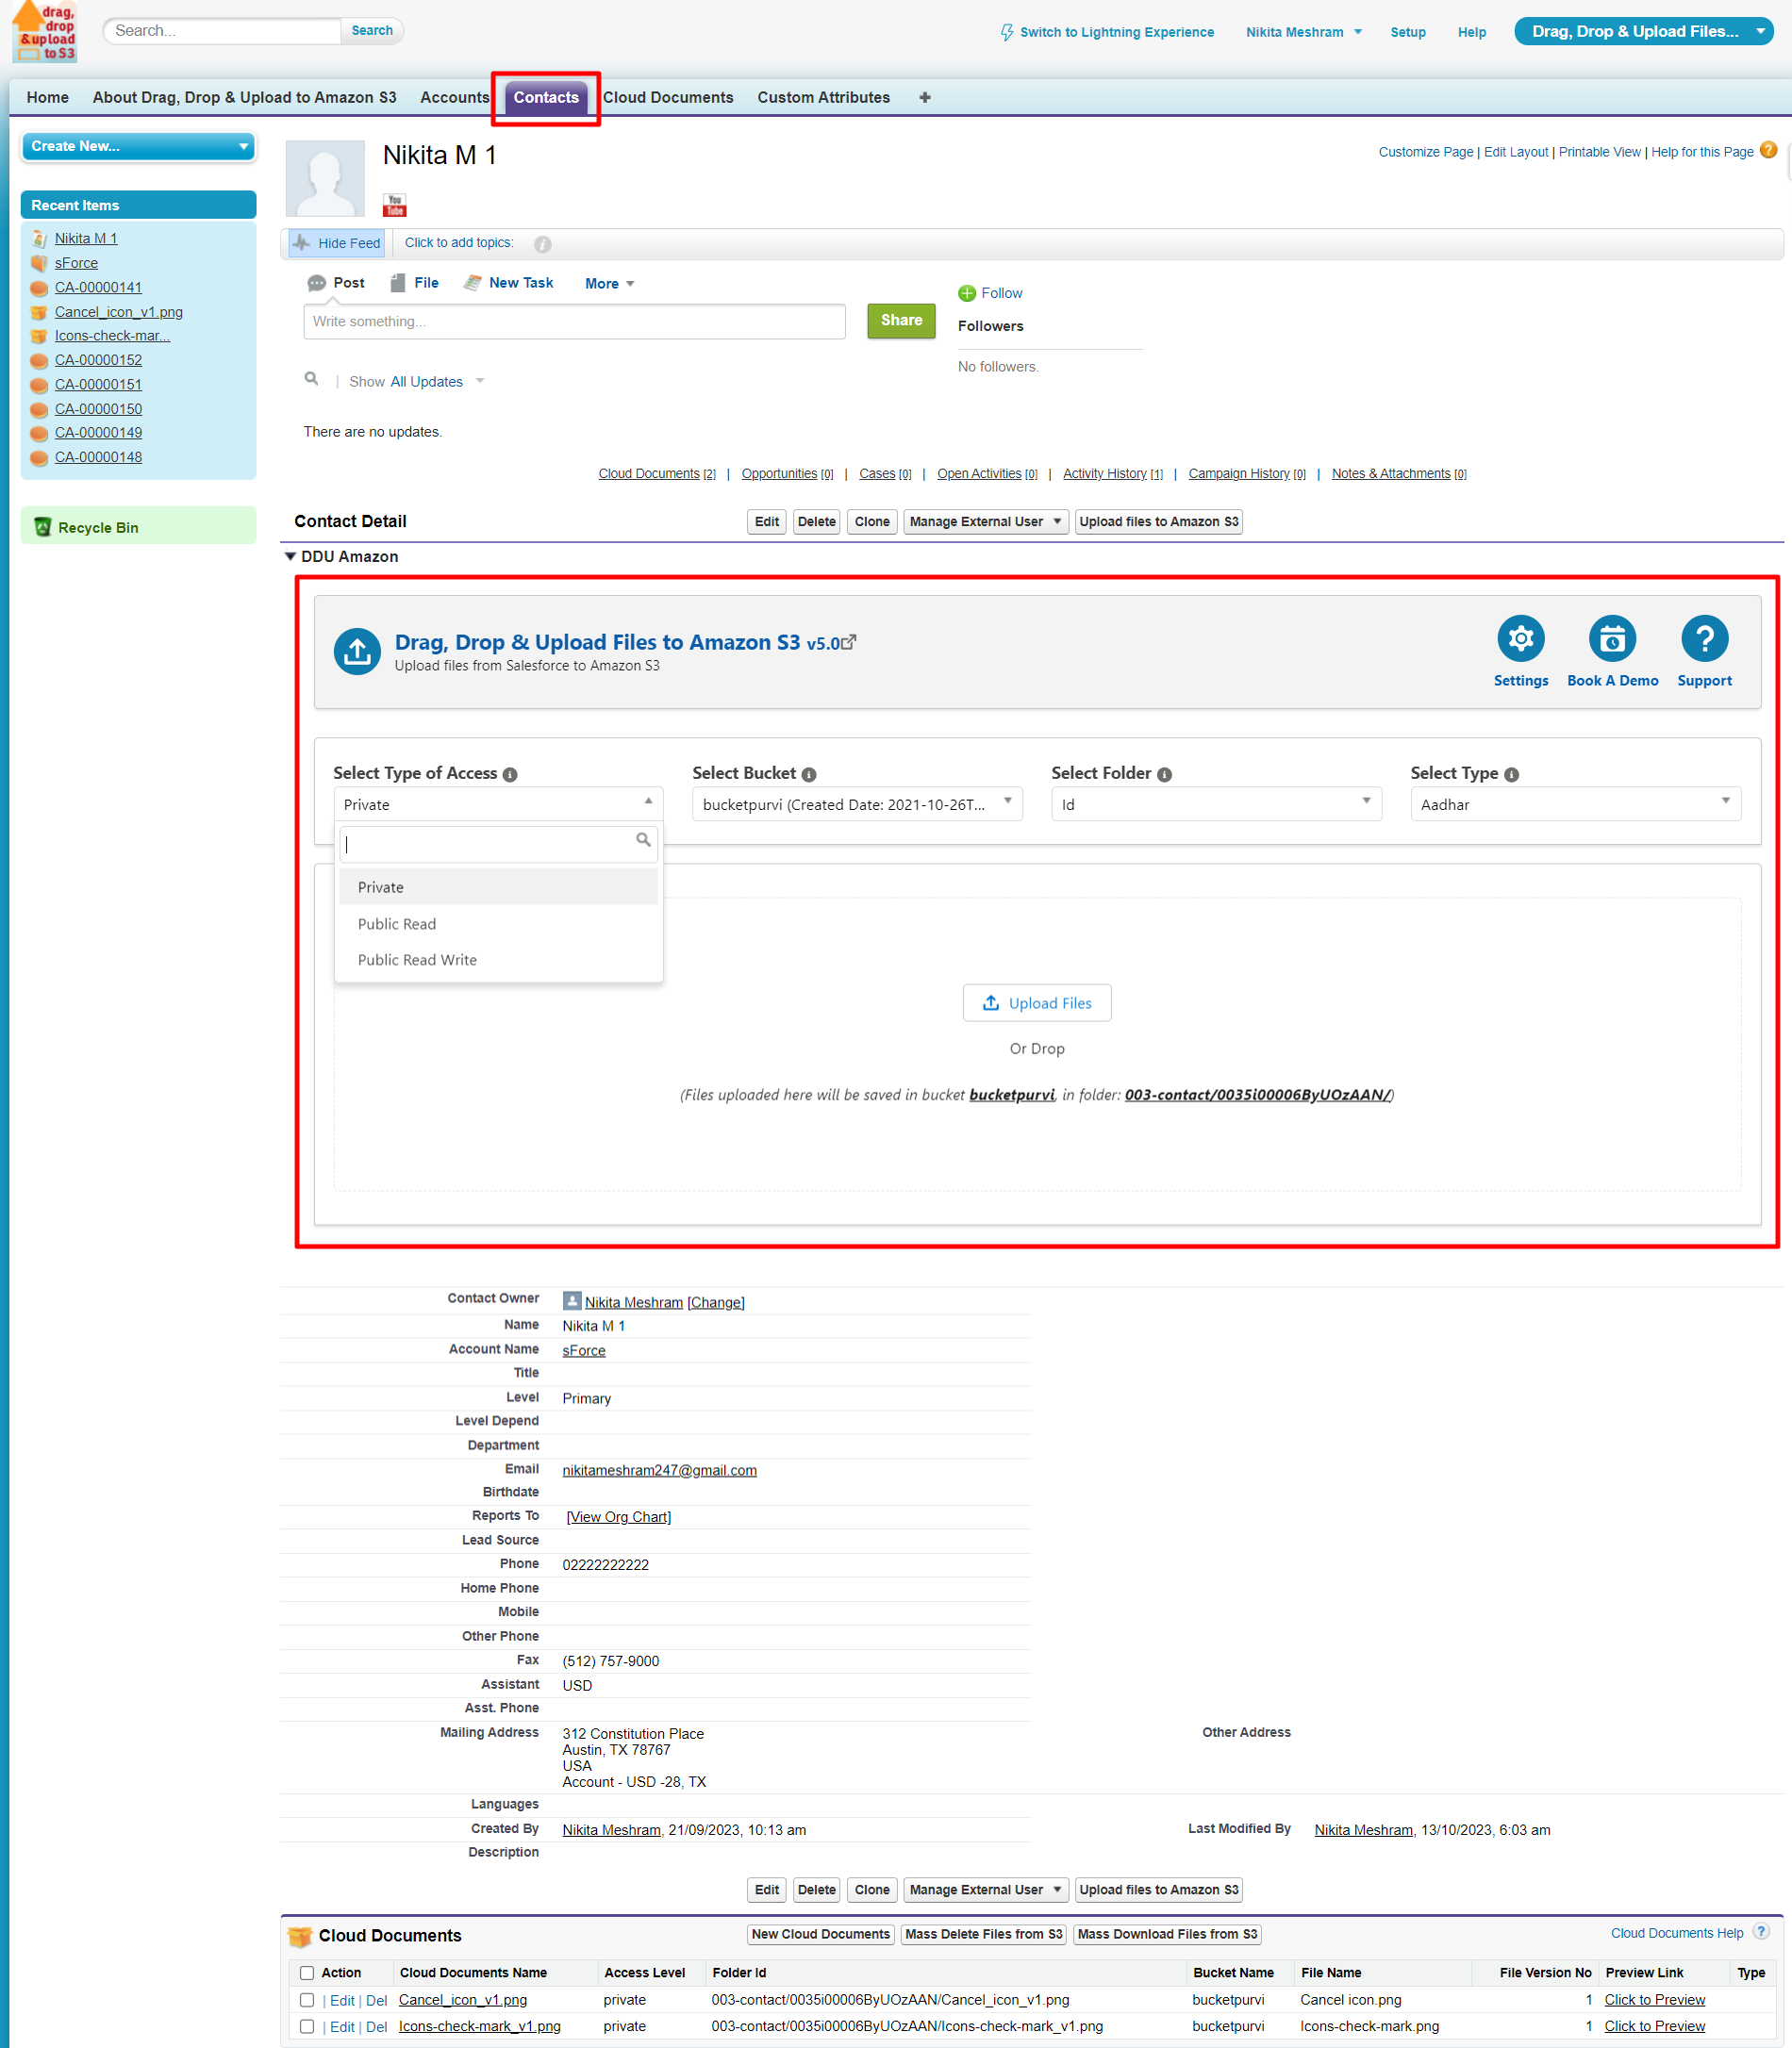Click Preview link for Cancel icon.png

coord(1654,1999)
